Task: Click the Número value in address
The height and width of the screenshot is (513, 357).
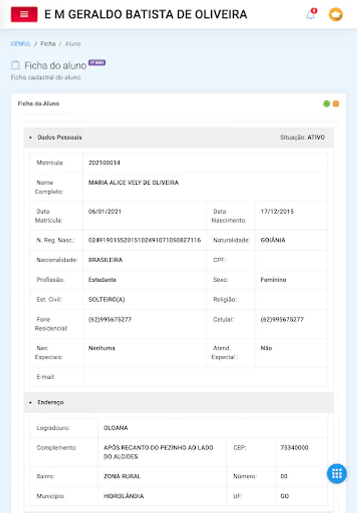Action: click(284, 477)
